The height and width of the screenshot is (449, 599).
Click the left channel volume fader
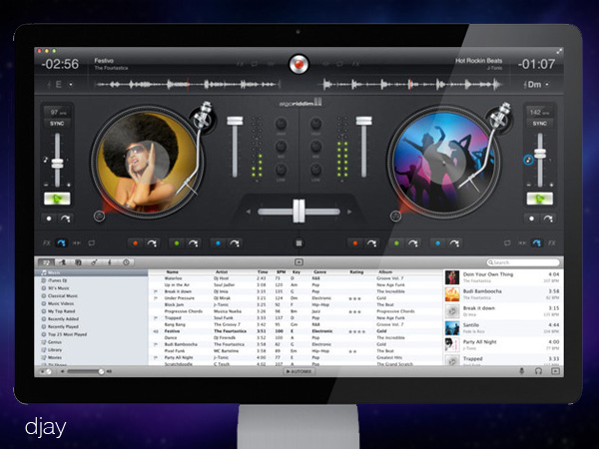(x=235, y=121)
